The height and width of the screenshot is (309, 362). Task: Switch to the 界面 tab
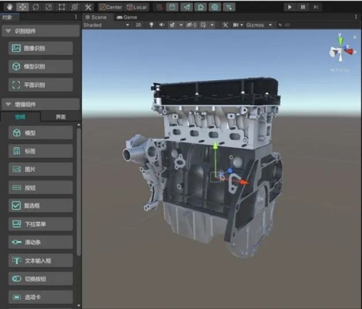(61, 117)
